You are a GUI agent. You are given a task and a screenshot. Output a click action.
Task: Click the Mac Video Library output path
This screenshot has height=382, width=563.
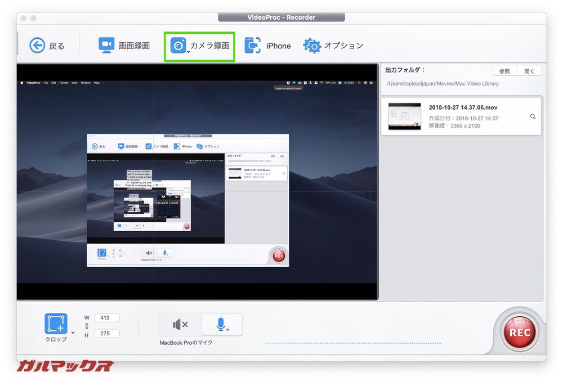click(x=443, y=83)
